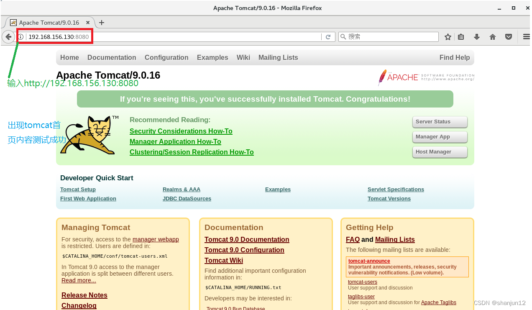Go back with the browser back arrow
532x310 pixels.
8,37
